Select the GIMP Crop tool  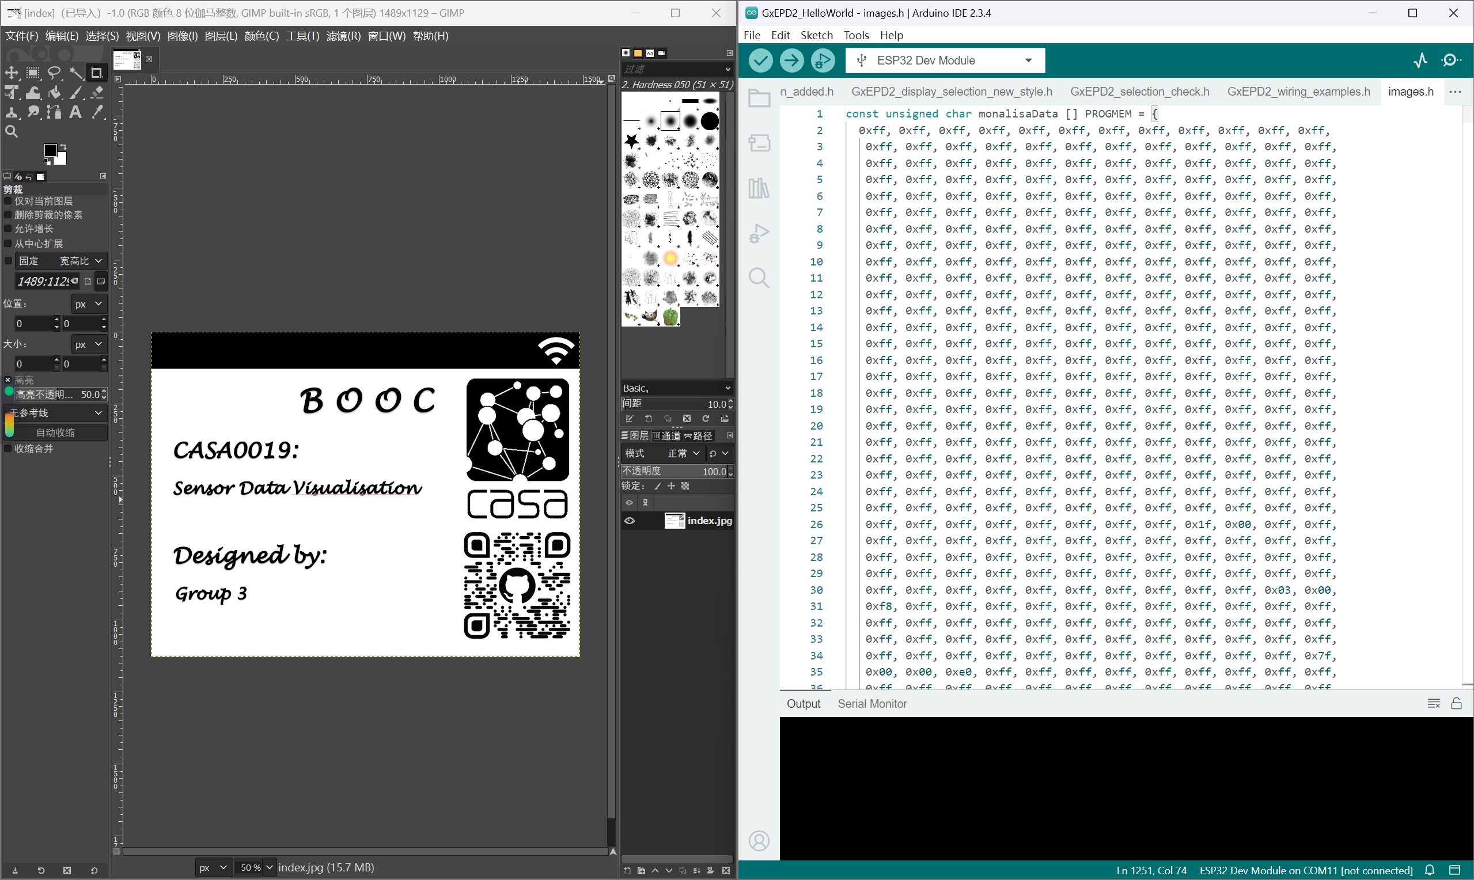point(96,73)
